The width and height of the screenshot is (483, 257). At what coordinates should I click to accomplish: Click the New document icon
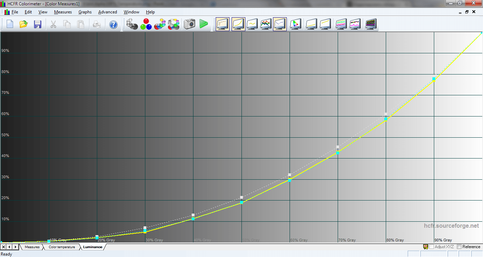10,24
